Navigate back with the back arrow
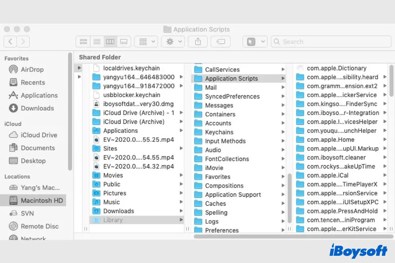395x263 pixels. (10, 41)
